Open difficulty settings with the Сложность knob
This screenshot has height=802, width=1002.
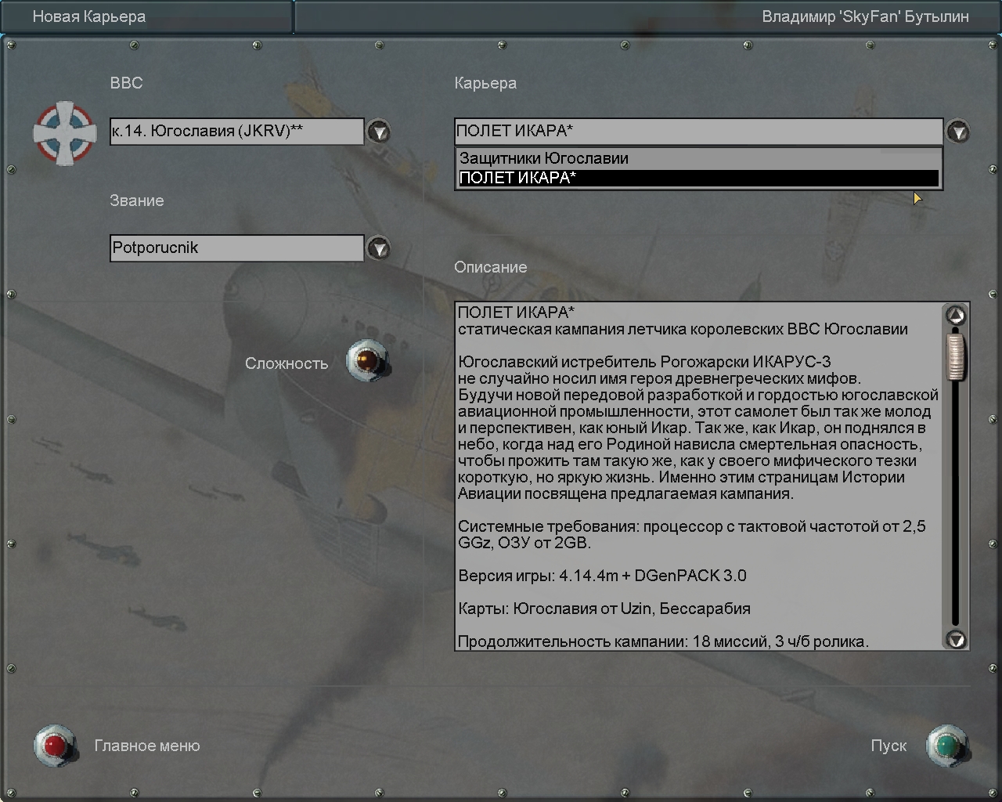[366, 360]
